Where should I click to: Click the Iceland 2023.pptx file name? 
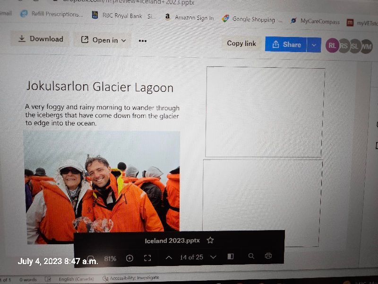pos(172,240)
